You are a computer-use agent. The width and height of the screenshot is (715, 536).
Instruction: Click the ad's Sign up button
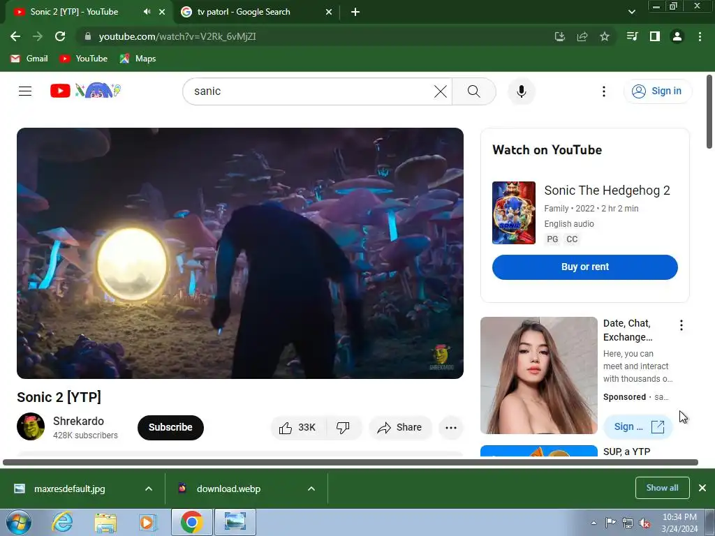(637, 426)
